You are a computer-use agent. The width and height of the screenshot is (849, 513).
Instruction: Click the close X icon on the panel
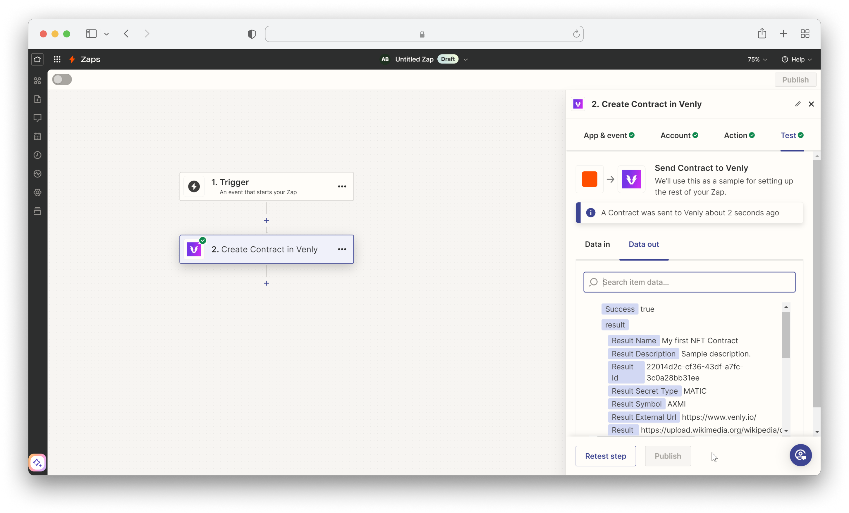(811, 104)
